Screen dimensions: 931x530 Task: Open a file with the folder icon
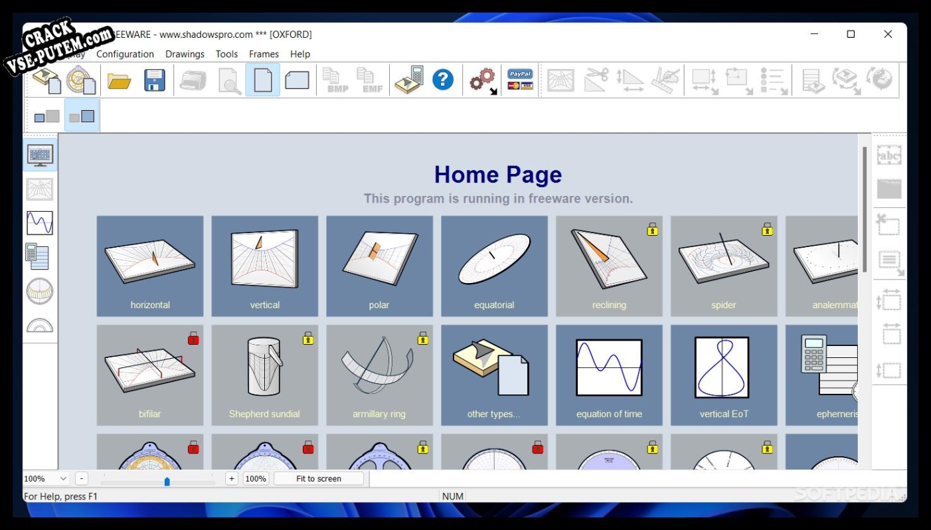[120, 81]
